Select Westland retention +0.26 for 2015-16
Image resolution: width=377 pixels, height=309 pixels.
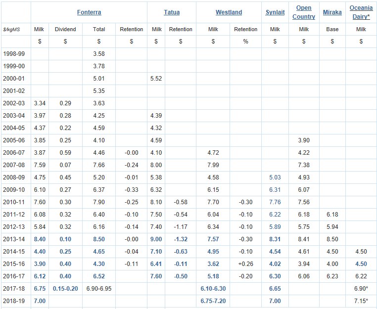point(245,264)
